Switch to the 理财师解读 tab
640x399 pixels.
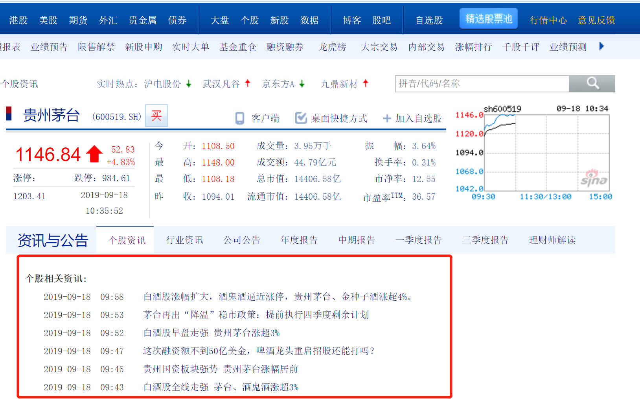click(553, 240)
